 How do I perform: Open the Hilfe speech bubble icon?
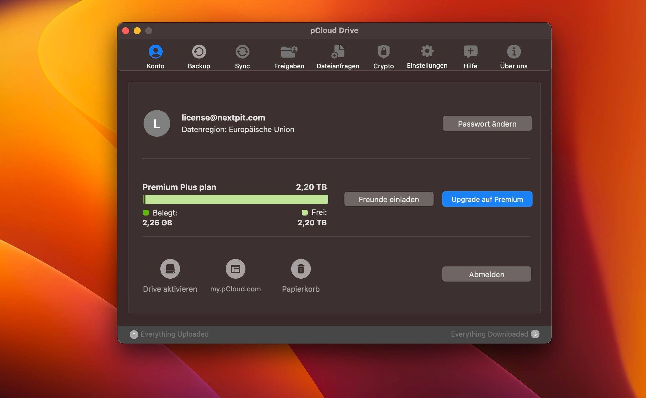click(470, 51)
